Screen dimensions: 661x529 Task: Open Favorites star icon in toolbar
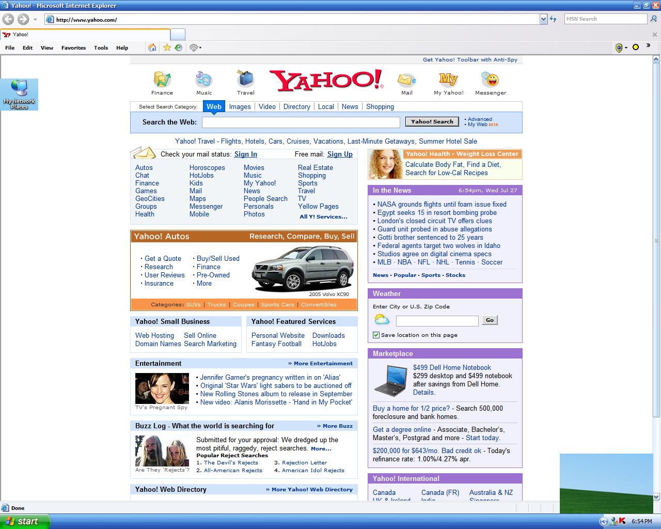pyautogui.click(x=167, y=48)
